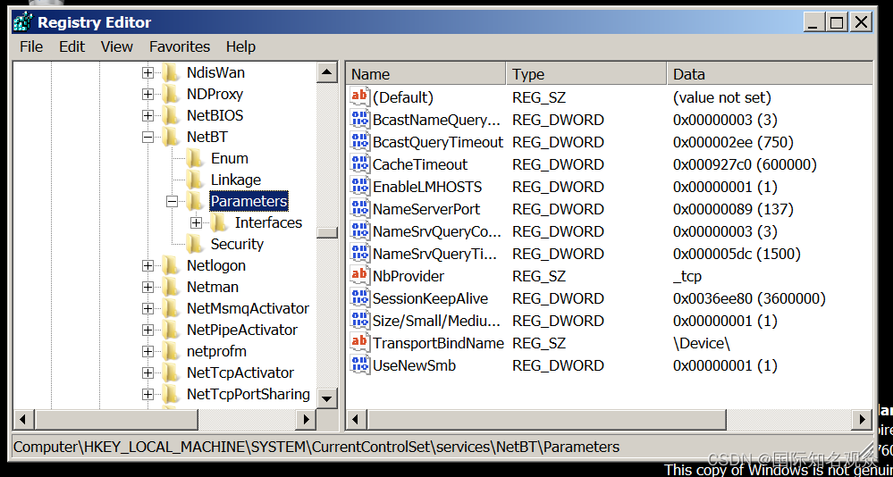This screenshot has width=893, height=477.
Task: Expand the NetTcpPortSharing key
Action: pos(147,395)
